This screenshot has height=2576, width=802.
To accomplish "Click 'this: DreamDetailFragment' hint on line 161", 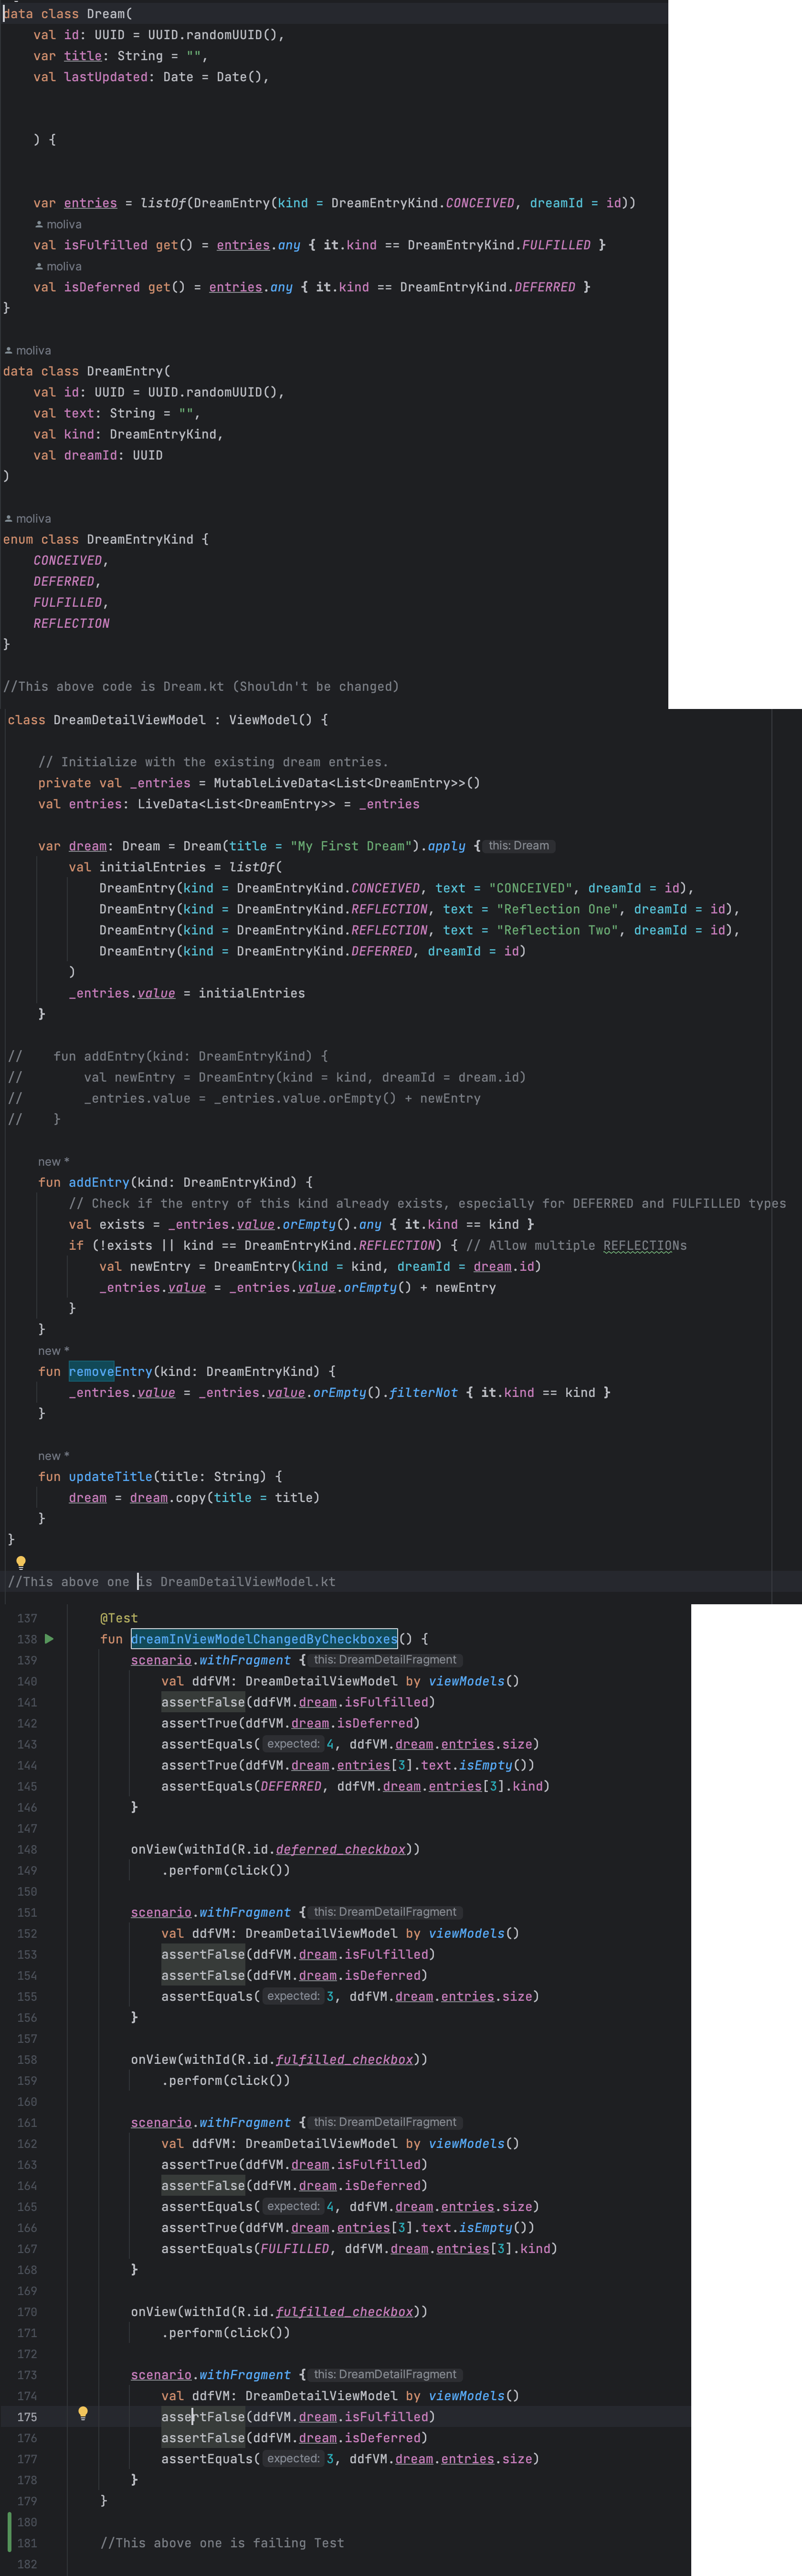I will point(386,2122).
